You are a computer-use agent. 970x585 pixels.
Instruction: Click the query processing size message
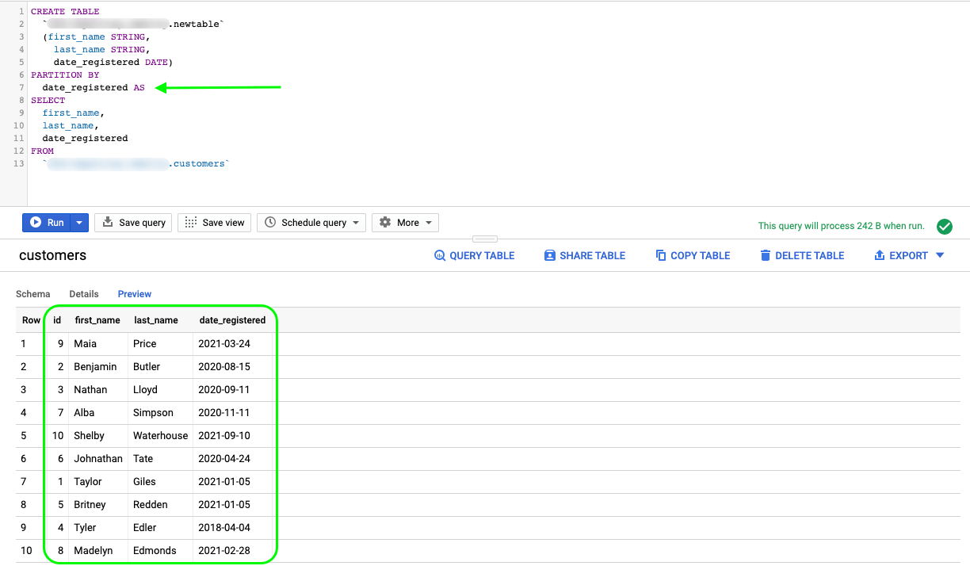pos(841,226)
